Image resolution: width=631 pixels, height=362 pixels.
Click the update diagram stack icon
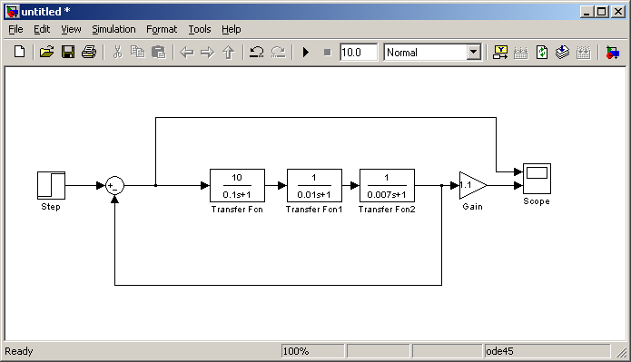click(x=562, y=53)
